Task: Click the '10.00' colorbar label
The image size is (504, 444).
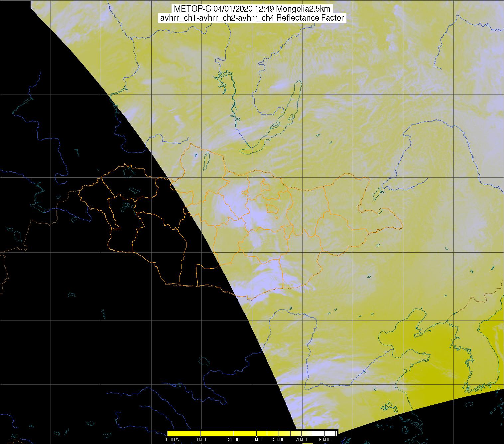Action: [x=200, y=440]
